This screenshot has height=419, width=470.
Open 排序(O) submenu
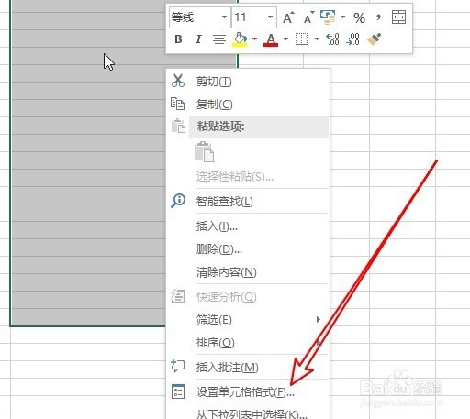tap(248, 343)
